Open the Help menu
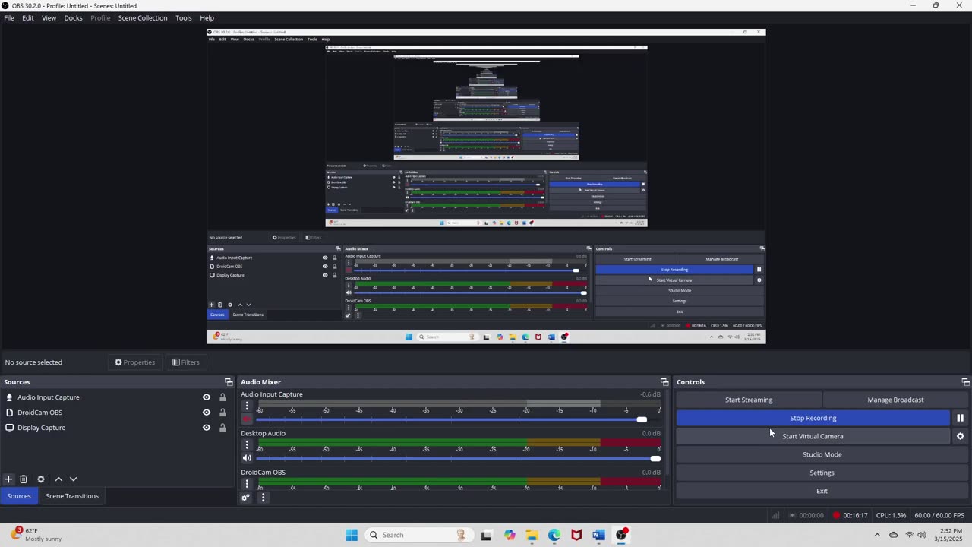 (207, 17)
